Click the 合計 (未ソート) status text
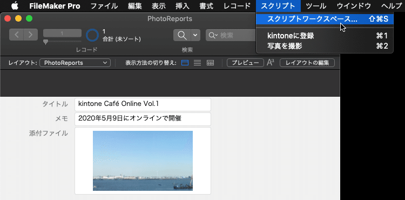 122,39
